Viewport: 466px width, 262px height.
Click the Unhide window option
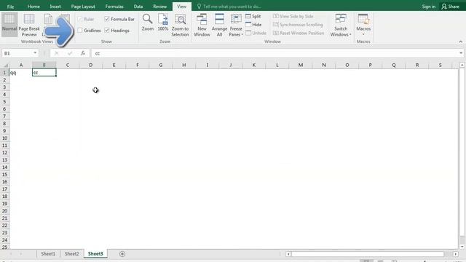pos(256,33)
